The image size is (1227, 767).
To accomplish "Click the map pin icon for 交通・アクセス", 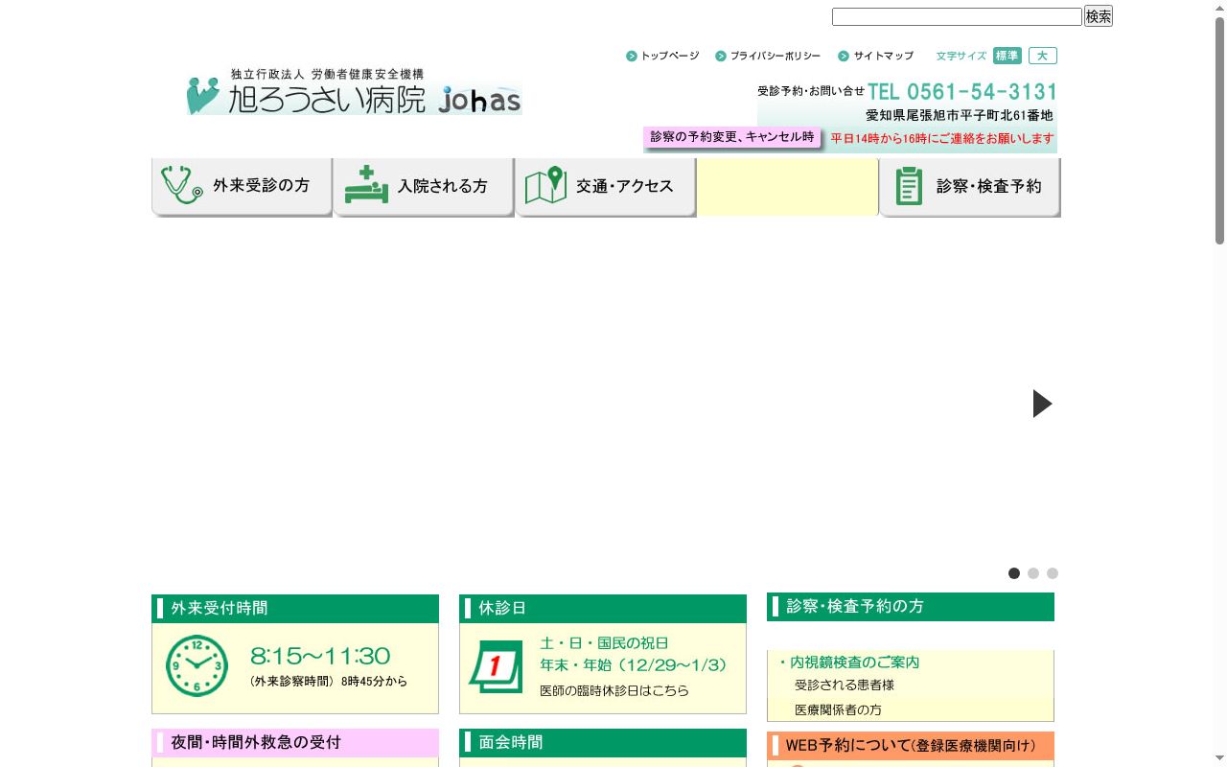I will click(545, 185).
